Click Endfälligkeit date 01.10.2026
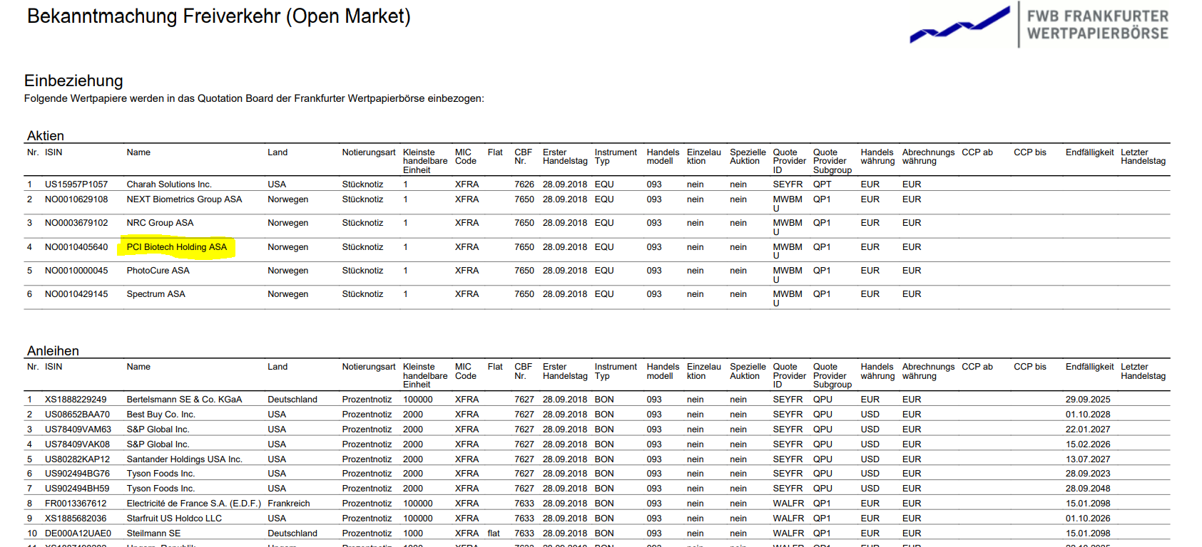 pos(1088,519)
